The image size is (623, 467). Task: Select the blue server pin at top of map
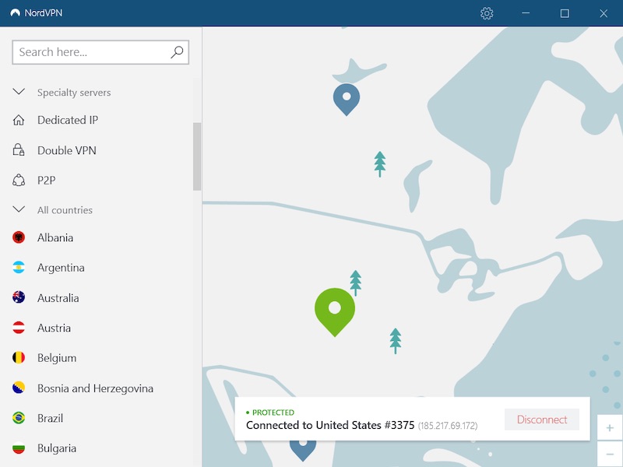[x=347, y=98]
